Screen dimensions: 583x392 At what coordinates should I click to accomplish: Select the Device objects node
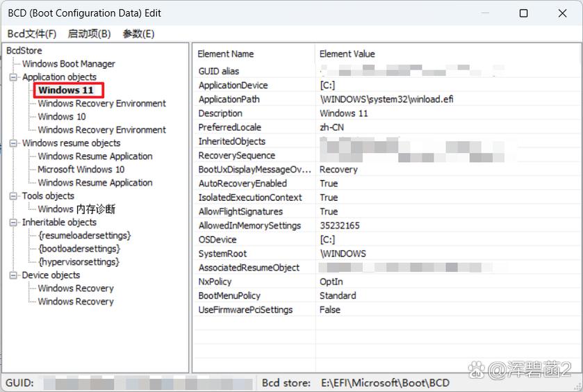[51, 275]
